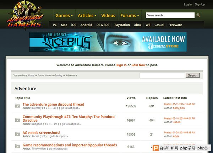The width and height of the screenshot is (213, 153).
Task: Select the Android platform tab
Action: coord(86,25)
